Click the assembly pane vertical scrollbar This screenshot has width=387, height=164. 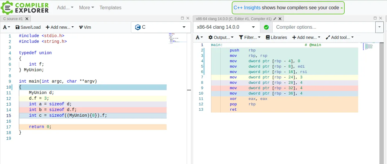[382, 103]
